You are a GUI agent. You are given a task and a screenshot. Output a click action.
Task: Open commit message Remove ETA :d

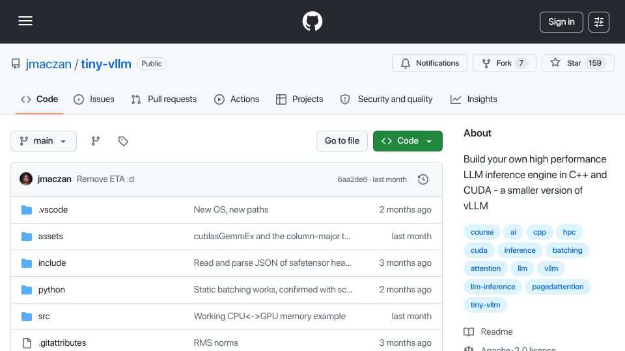click(x=105, y=179)
